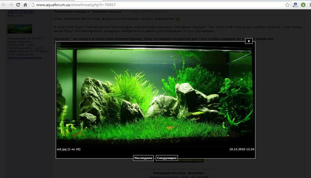
Task: Click the blue user extension icon
Action: tap(295, 5)
